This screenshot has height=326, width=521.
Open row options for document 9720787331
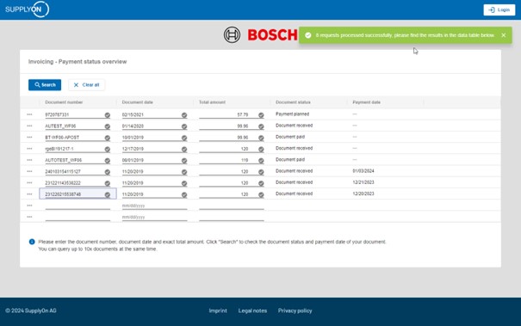coord(29,114)
